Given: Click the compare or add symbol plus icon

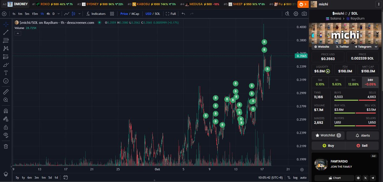Looking at the screenshot, I should (x=4, y=14).
